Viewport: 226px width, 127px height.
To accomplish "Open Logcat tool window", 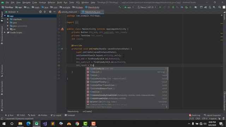I will 56,115.
